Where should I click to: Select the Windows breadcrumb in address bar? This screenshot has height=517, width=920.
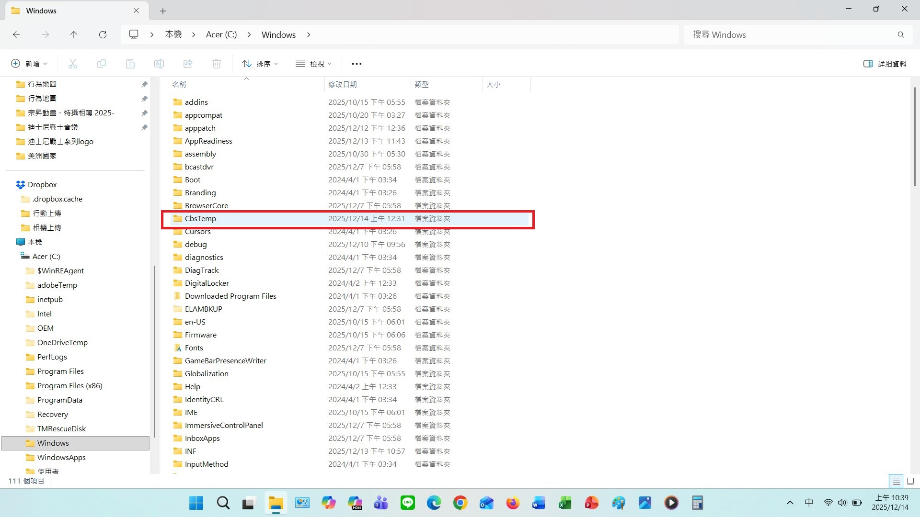click(278, 34)
